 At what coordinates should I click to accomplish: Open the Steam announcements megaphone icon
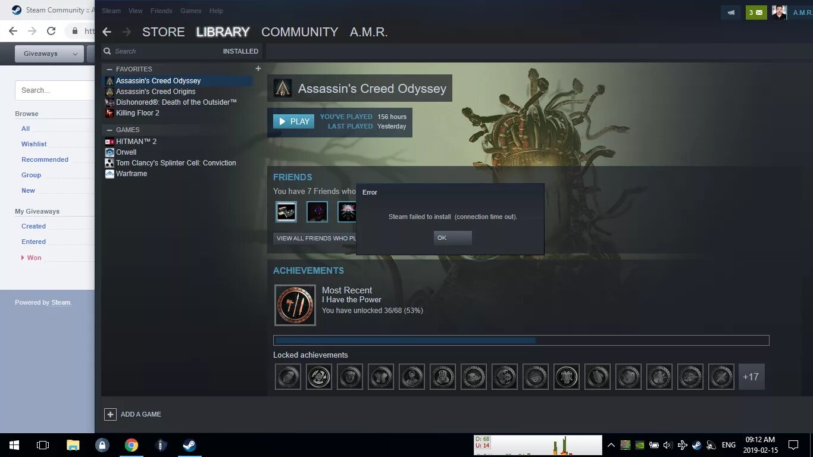coord(731,12)
